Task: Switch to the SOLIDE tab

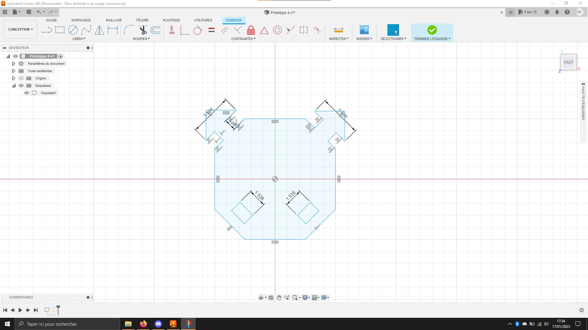Action: click(51, 20)
